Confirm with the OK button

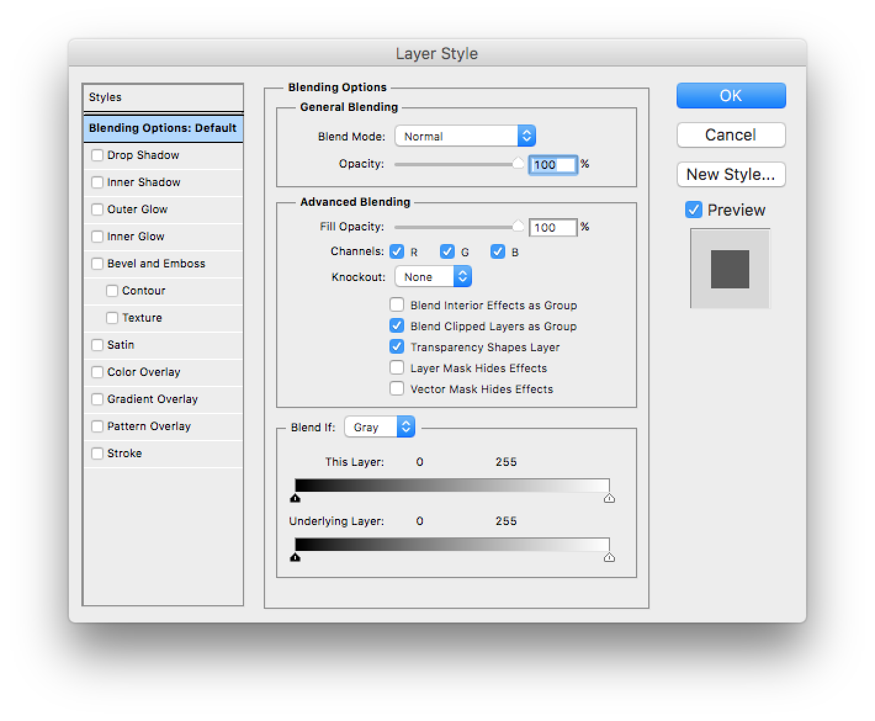(x=731, y=96)
